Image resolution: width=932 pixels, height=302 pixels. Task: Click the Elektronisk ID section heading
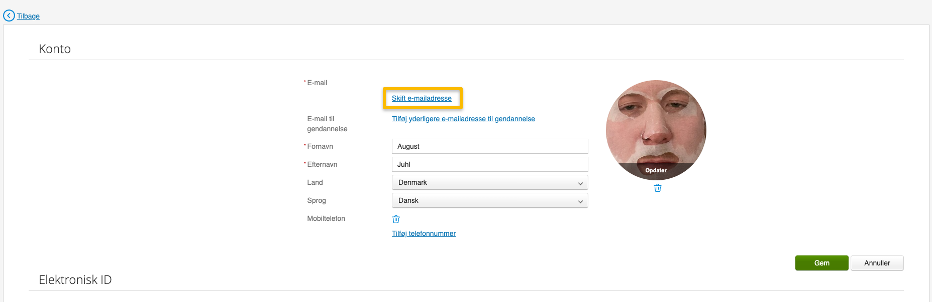click(x=75, y=279)
